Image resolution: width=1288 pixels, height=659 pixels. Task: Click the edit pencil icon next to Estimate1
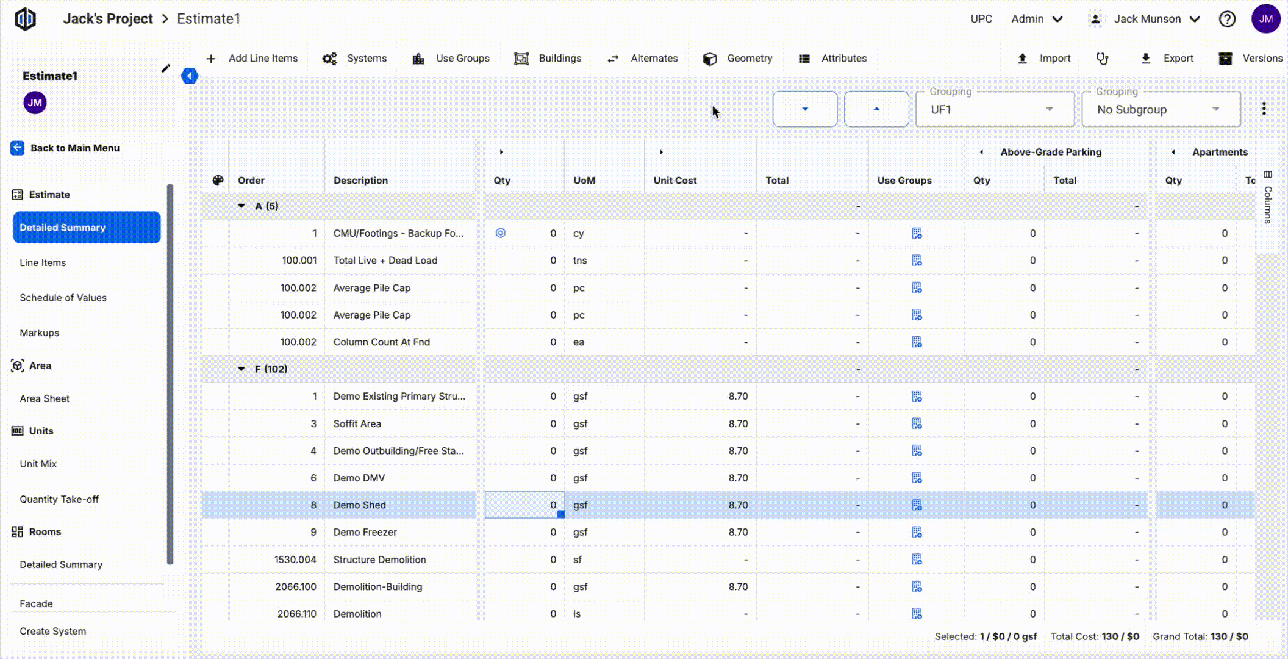pos(165,68)
